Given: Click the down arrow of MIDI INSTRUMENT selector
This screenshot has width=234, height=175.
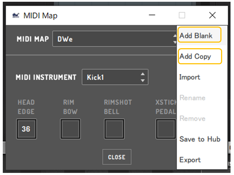Looking at the screenshot, I should pos(143,81).
